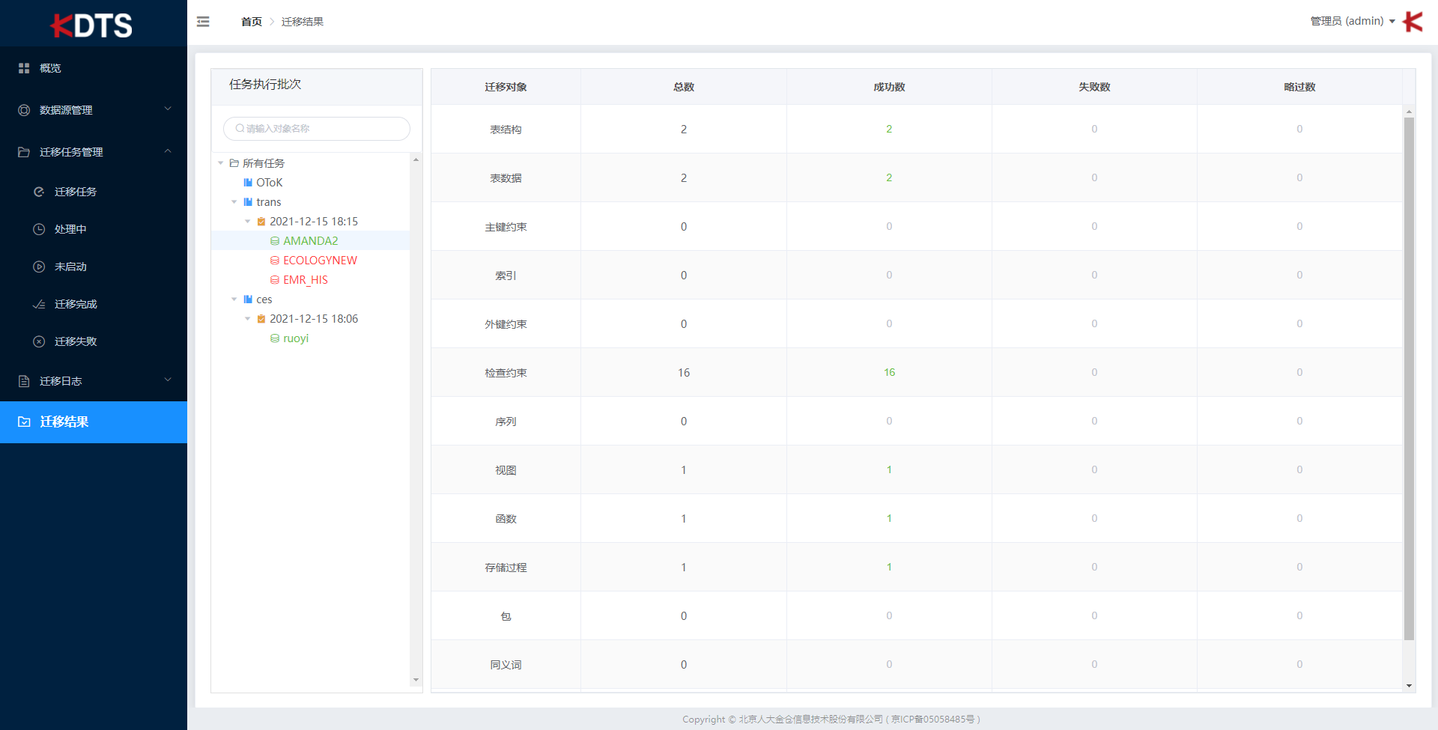The image size is (1438, 730).
Task: Collapse the migration task management chevron
Action: (x=168, y=151)
